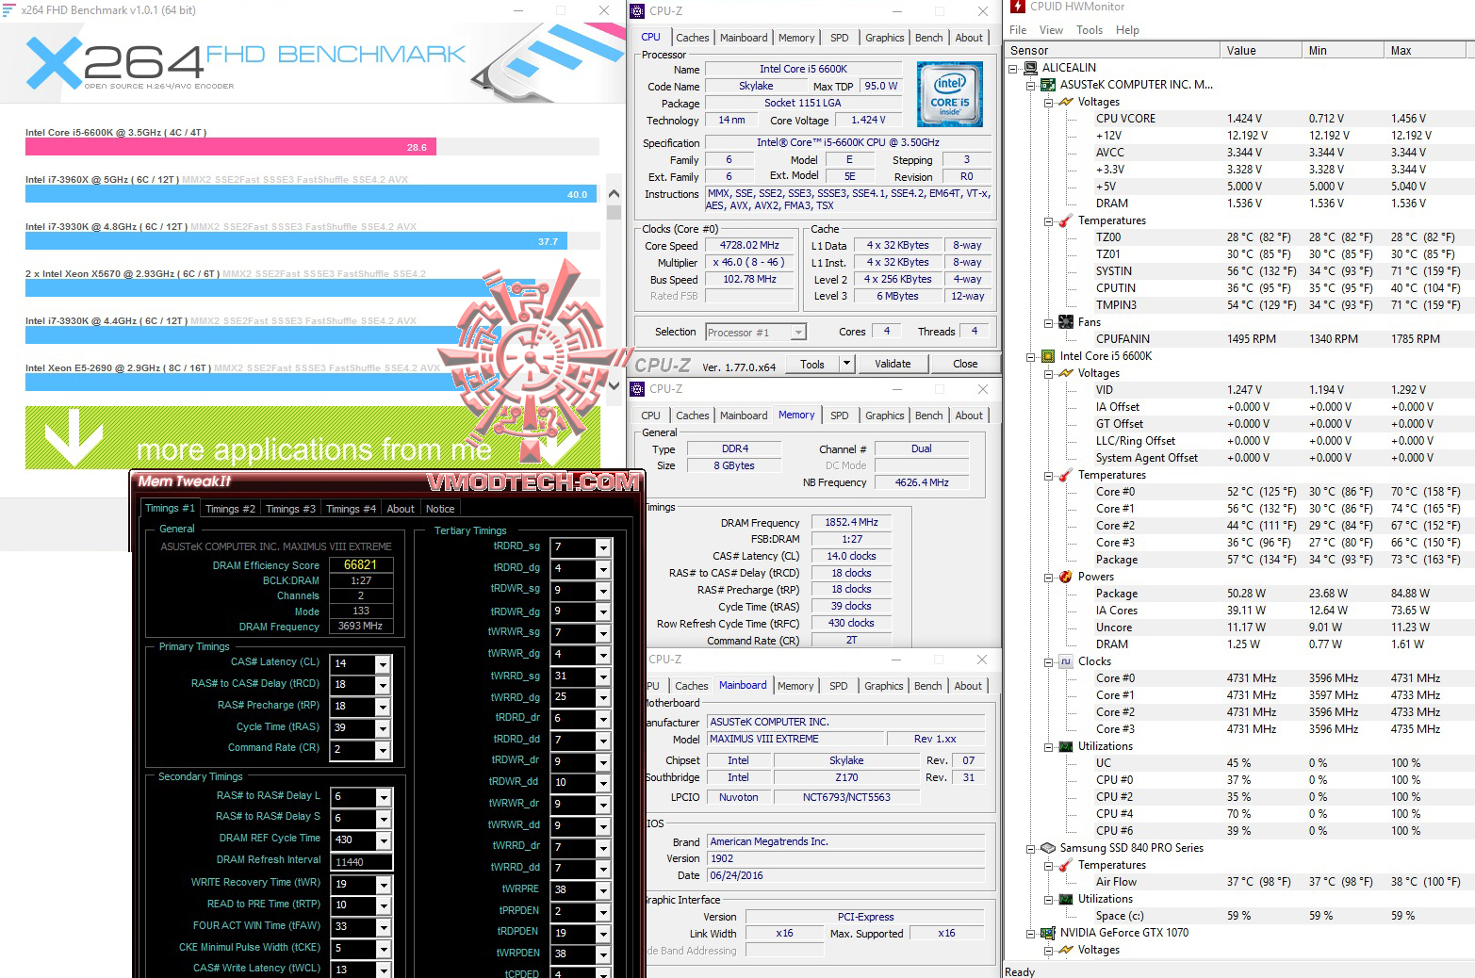This screenshot has width=1475, height=978.
Task: Switch to the Bench tab in the top CPU-Z window
Action: [928, 38]
